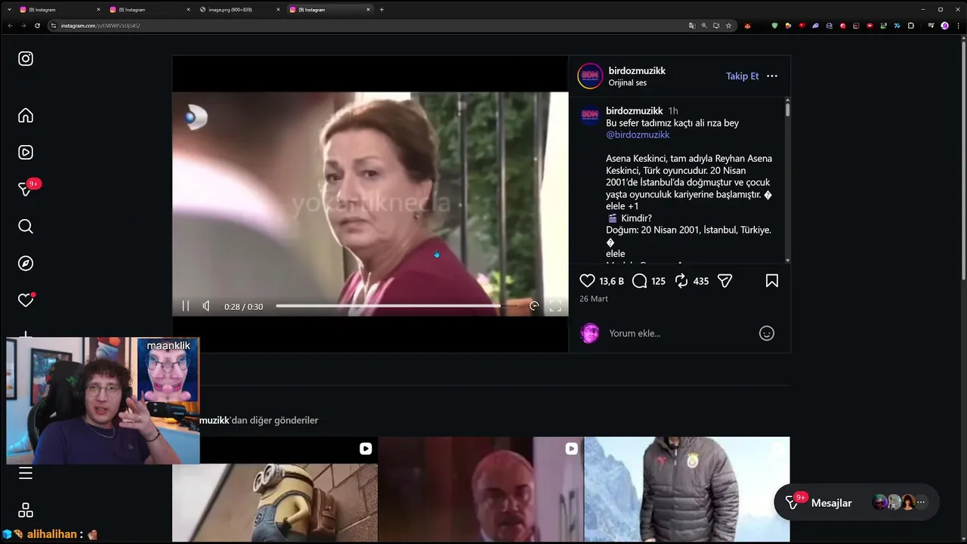Viewport: 967px width, 544px height.
Task: Open the Chrome profile avatar
Action: coord(945,26)
